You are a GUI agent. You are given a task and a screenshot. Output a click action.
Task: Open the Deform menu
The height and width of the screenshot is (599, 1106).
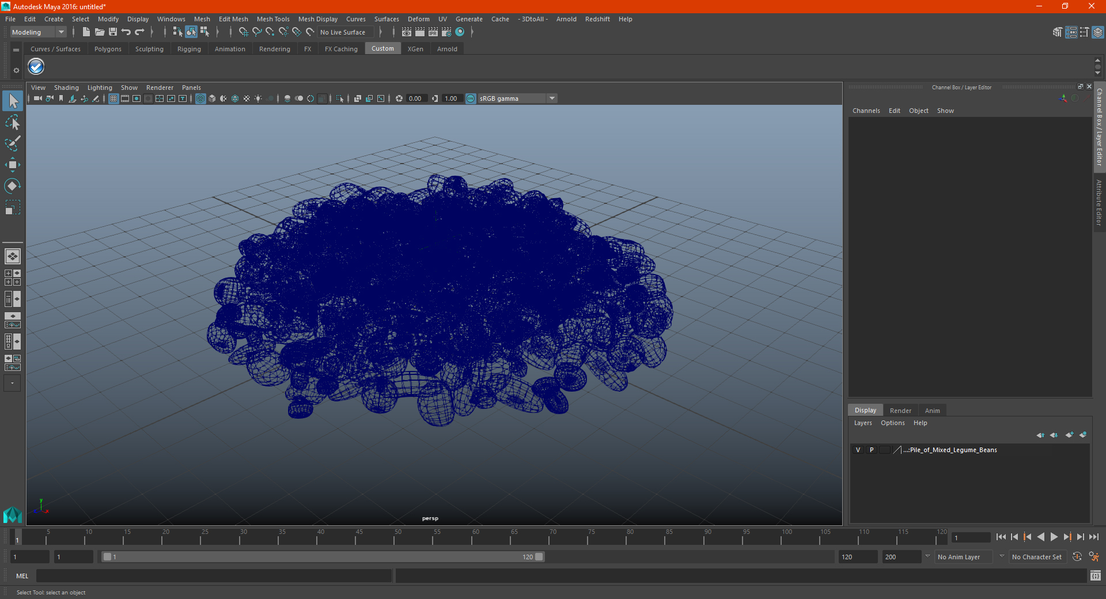click(419, 19)
